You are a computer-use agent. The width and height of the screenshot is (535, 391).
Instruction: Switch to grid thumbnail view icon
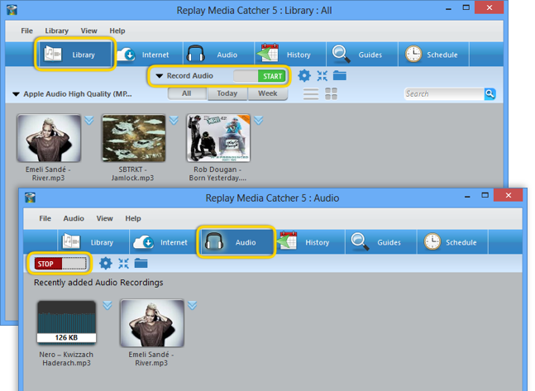point(331,94)
